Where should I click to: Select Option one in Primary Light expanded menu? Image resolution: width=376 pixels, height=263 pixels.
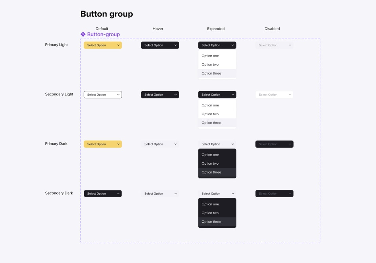click(210, 56)
